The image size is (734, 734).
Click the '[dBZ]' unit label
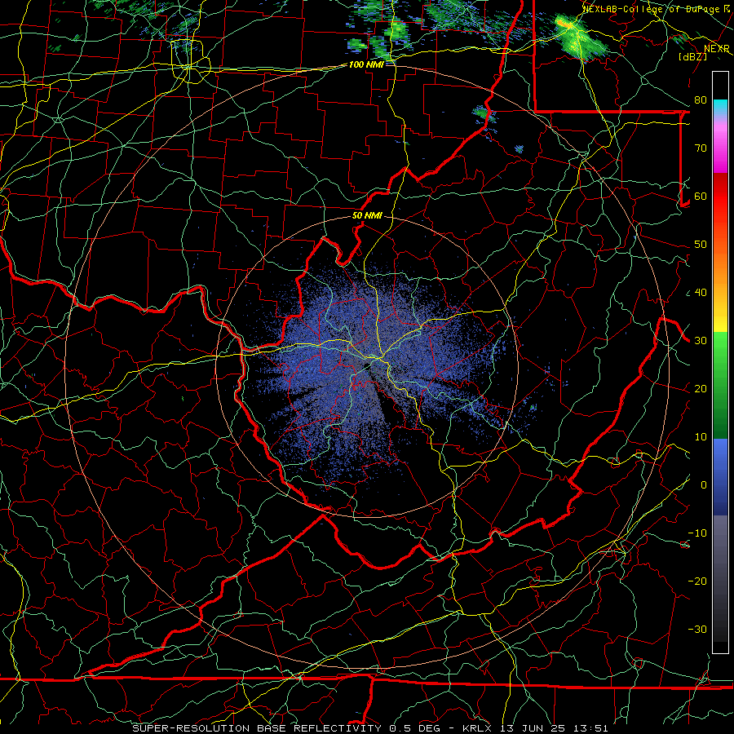click(x=693, y=56)
